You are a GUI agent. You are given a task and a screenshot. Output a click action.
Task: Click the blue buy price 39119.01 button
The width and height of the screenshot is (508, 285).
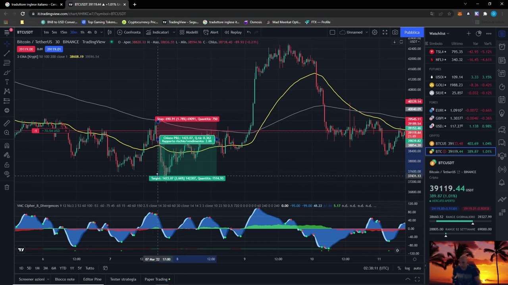(54, 49)
